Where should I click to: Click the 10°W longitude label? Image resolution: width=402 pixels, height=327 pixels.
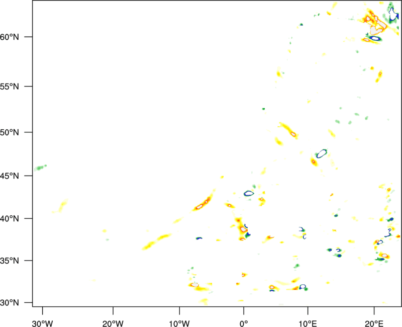(x=179, y=323)
